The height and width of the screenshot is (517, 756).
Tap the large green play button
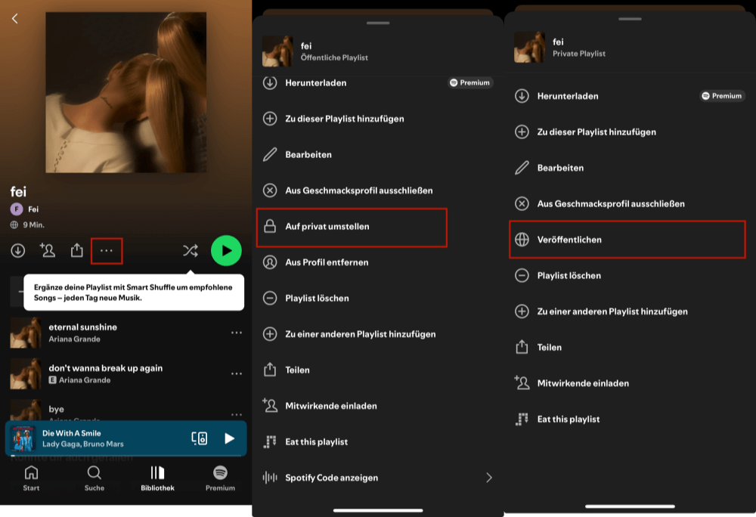coord(226,250)
